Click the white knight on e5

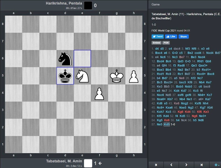(82, 76)
